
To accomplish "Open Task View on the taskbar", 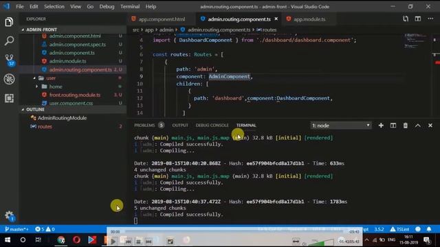I will pos(38,240).
